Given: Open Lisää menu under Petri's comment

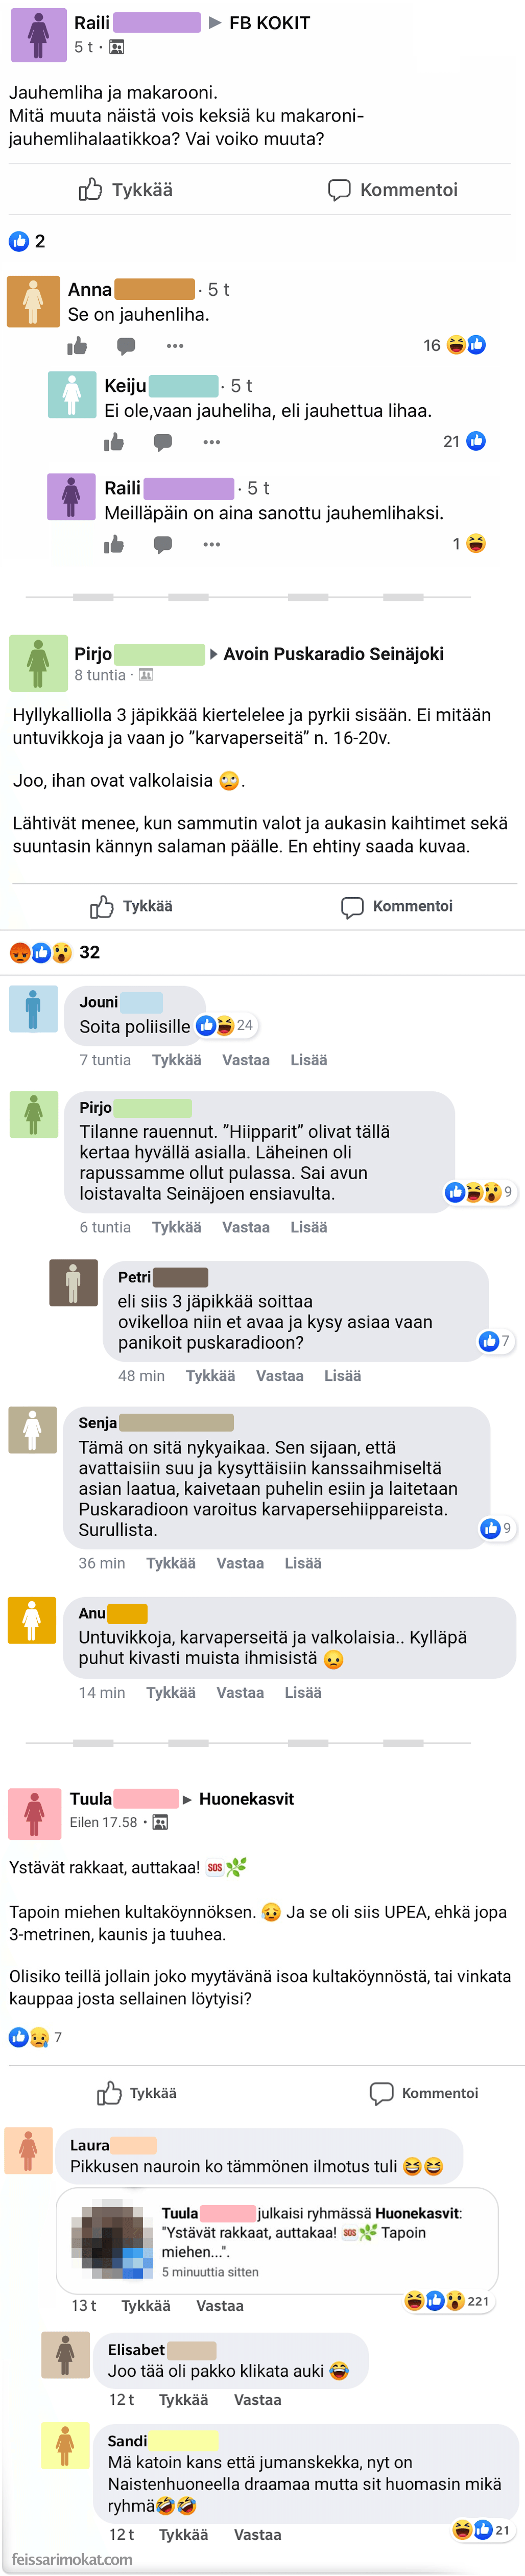Looking at the screenshot, I should pos(342,1376).
